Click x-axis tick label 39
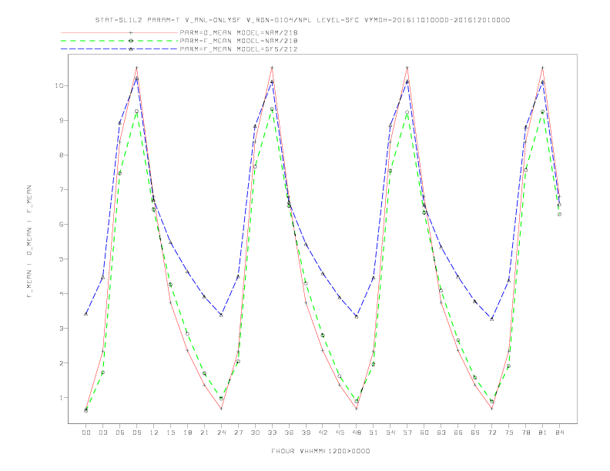The height and width of the screenshot is (471, 610). point(306,433)
